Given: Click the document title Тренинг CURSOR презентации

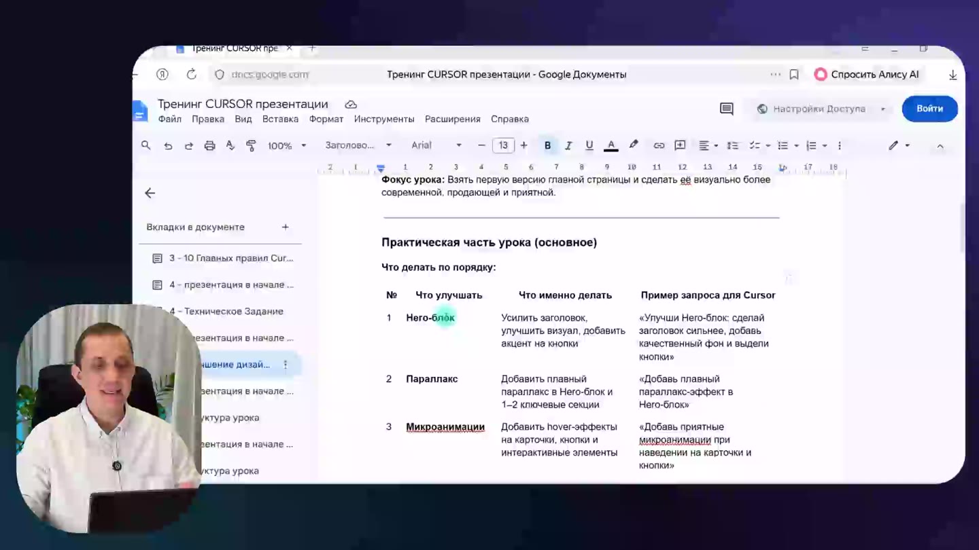Looking at the screenshot, I should 243,104.
